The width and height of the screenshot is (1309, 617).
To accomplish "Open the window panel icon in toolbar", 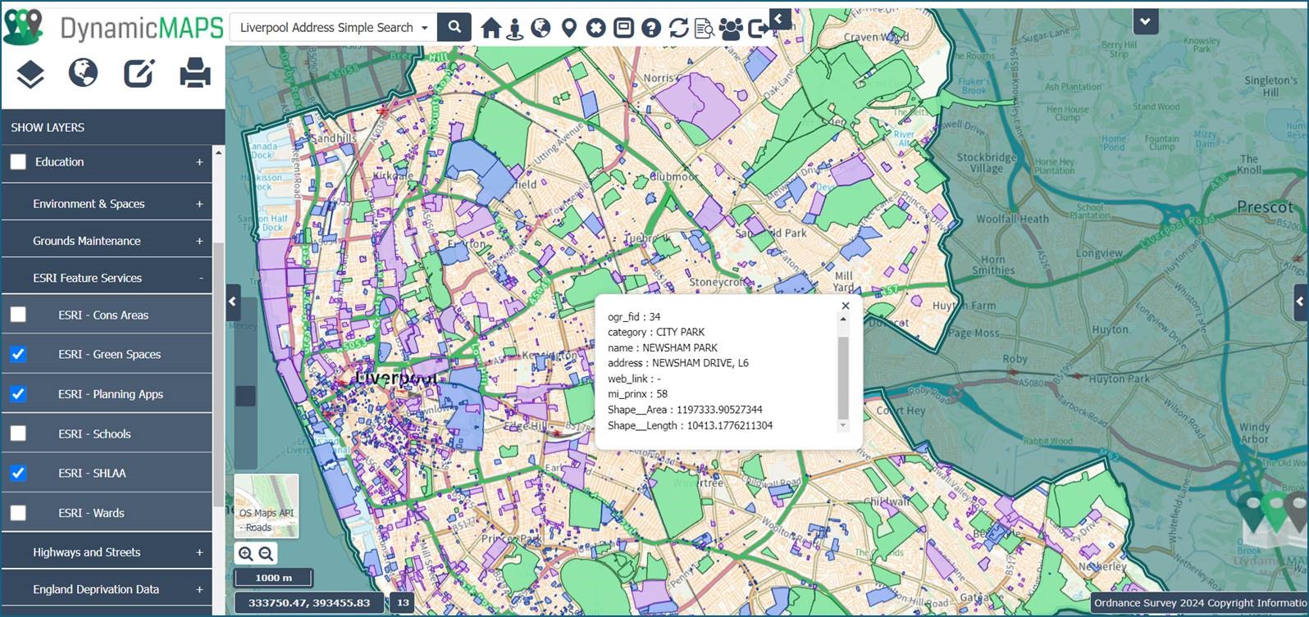I will click(x=623, y=28).
